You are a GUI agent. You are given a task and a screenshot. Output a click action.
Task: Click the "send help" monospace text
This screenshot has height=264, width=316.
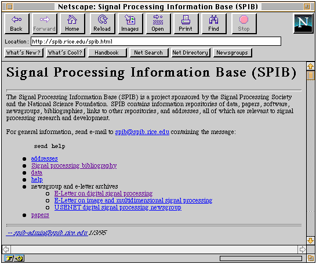click(50, 146)
